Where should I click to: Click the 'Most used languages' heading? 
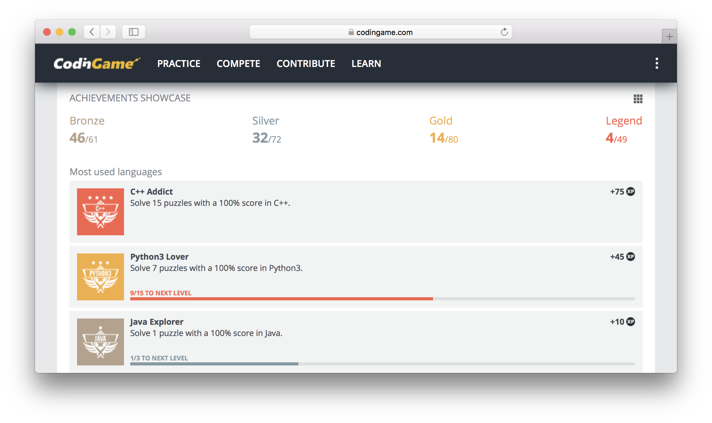point(116,172)
